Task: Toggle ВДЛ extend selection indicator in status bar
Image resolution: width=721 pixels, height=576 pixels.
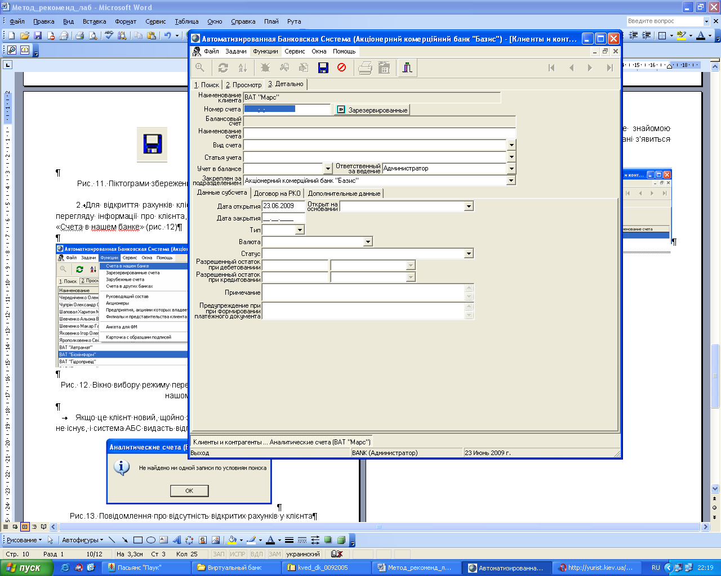Action: (x=256, y=554)
